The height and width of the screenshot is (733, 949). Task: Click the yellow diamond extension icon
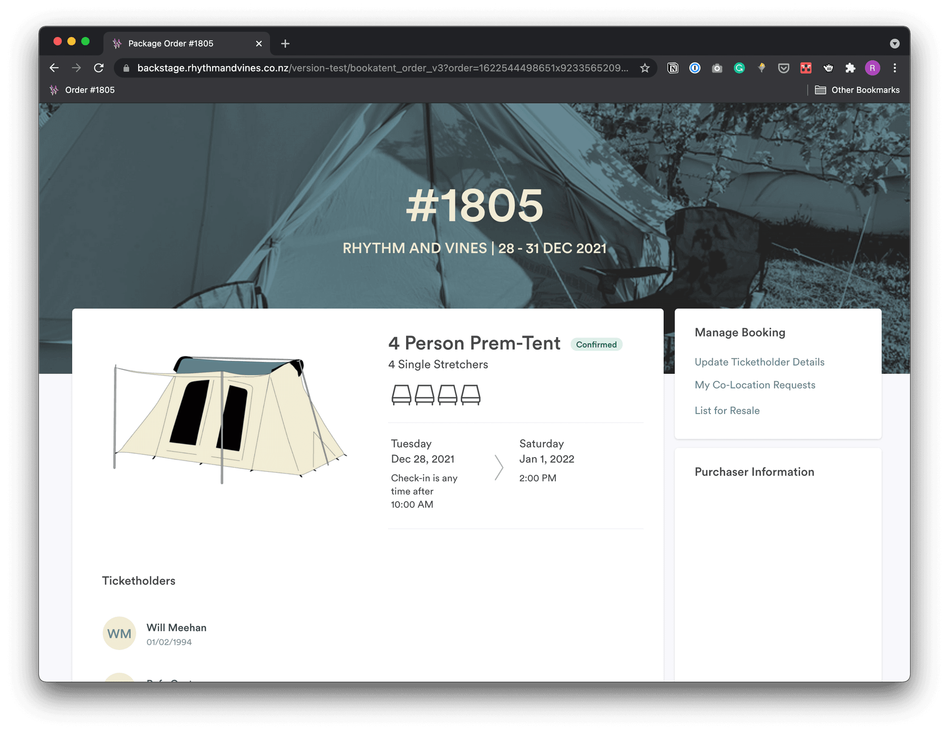tap(761, 68)
